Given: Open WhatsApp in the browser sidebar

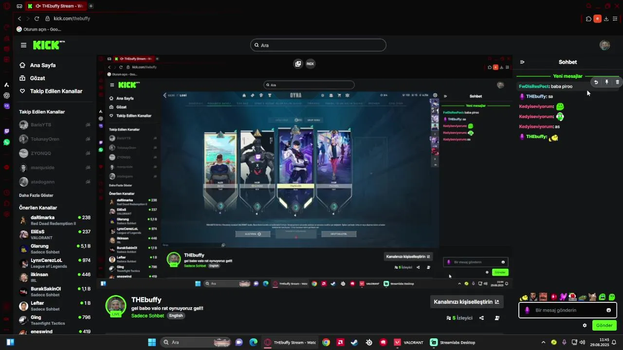Looking at the screenshot, I should tap(6, 142).
